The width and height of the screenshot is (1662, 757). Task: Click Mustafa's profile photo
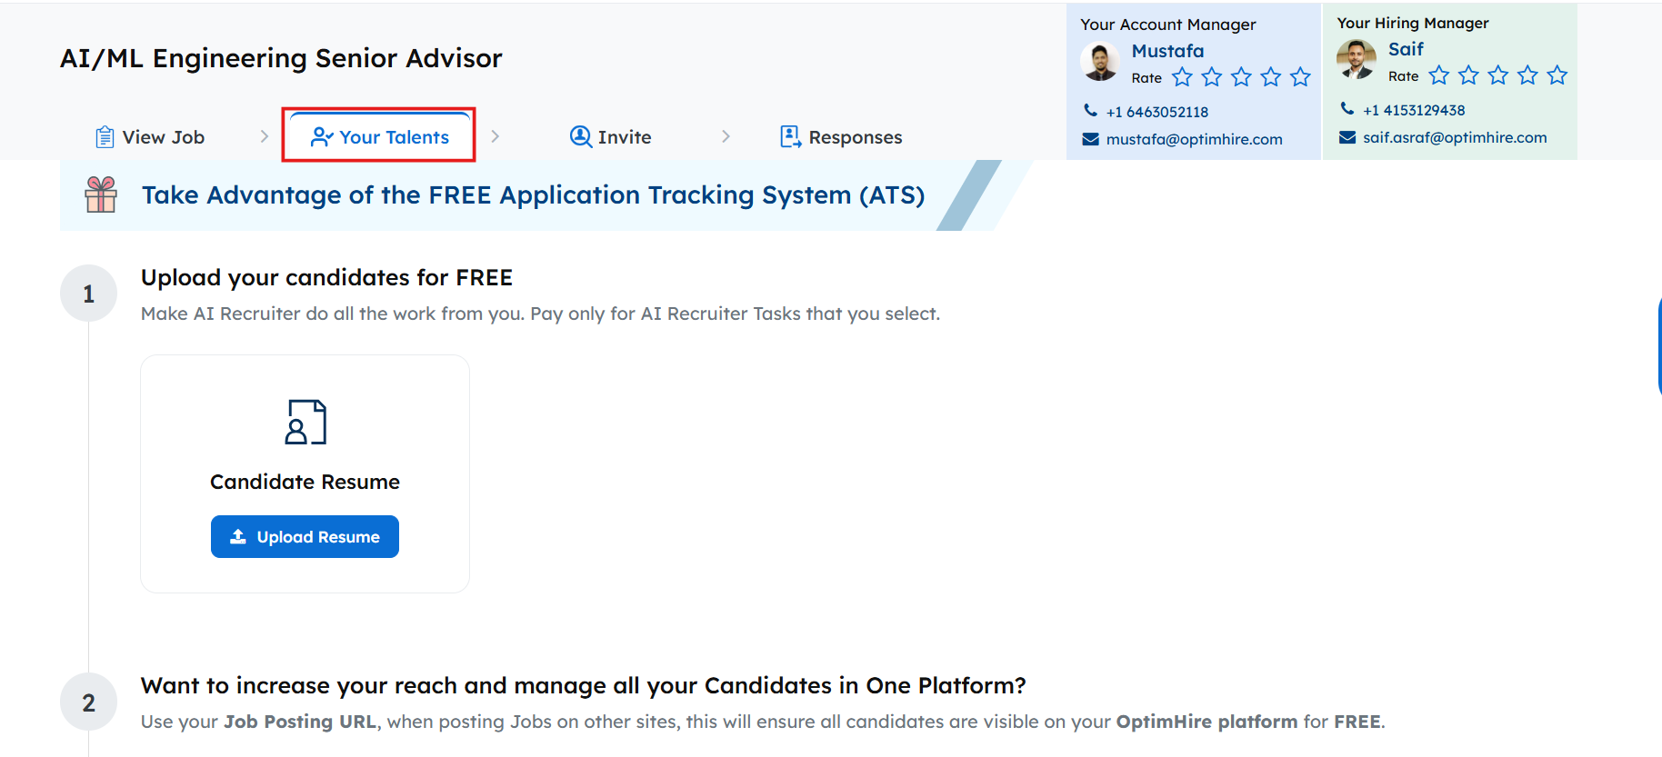pyautogui.click(x=1100, y=62)
